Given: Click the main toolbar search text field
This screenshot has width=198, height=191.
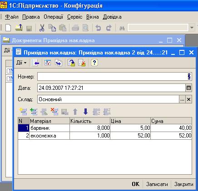Looking at the screenshot, I should pyautogui.click(x=158, y=28).
